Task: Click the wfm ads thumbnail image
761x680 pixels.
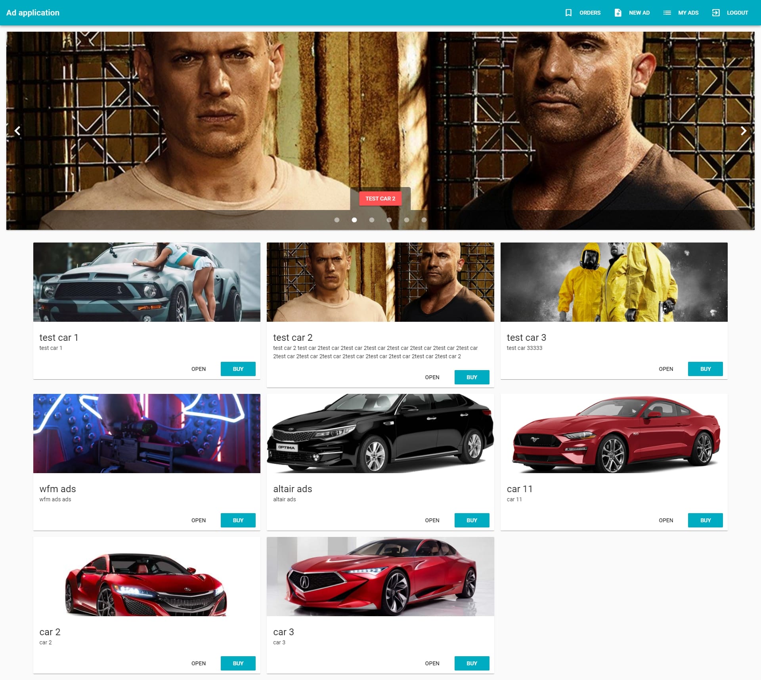Action: tap(147, 433)
